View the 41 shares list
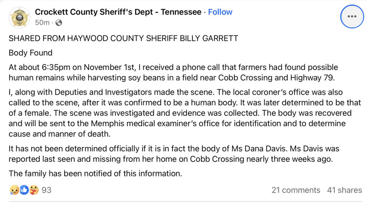Viewport: 367px width, 204px height. point(344,190)
